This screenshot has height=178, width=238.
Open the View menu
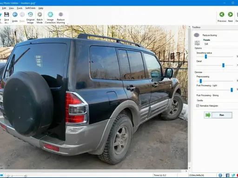pyautogui.click(x=11, y=8)
